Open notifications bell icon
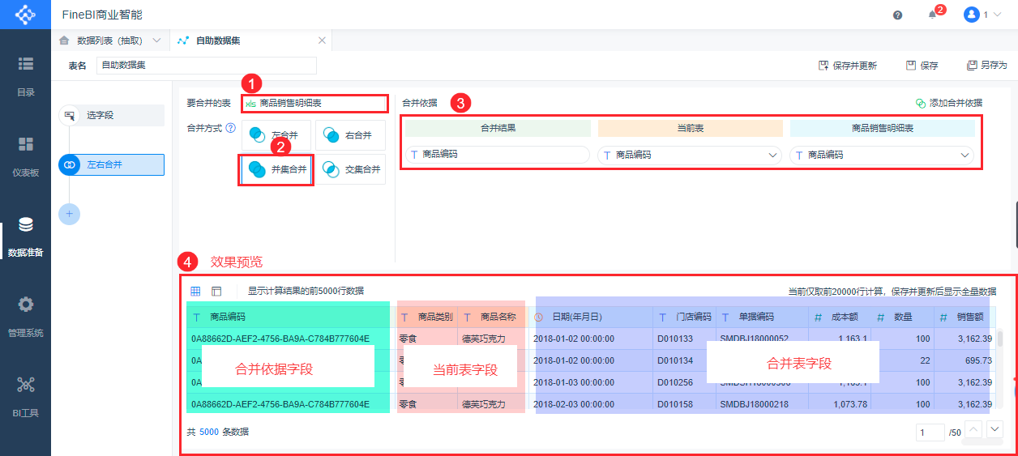 (x=932, y=15)
